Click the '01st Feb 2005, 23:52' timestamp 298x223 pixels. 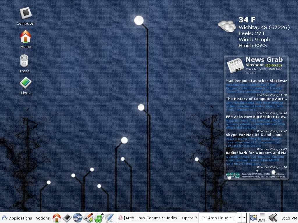272,131
